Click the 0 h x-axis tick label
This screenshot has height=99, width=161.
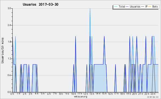12,94
